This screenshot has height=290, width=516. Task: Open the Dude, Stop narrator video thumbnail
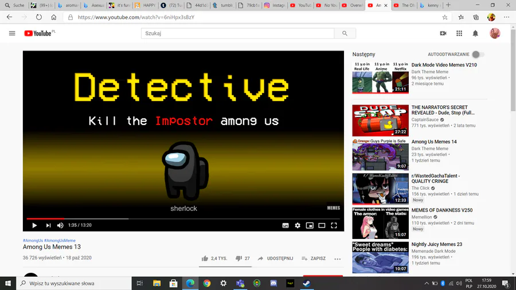pos(381,120)
